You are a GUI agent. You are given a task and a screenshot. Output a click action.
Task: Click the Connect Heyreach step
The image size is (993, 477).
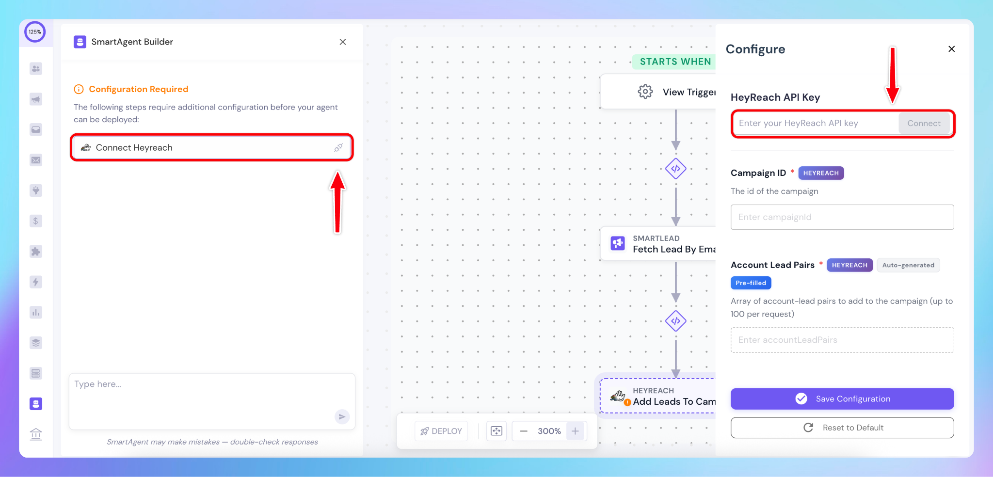212,147
